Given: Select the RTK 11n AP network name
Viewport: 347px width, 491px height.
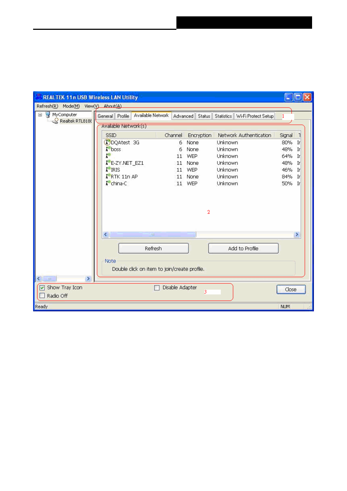Looking at the screenshot, I should click(124, 177).
